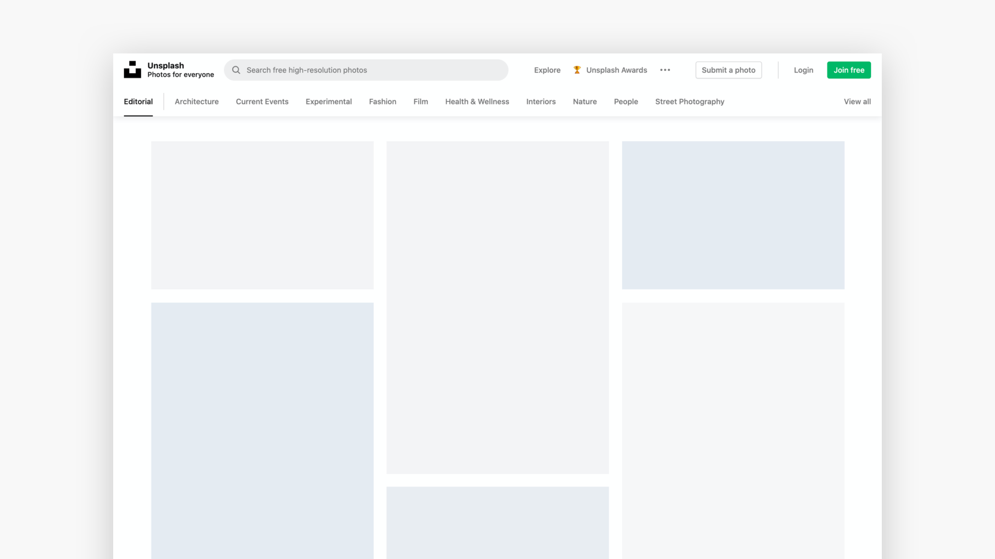Image resolution: width=995 pixels, height=559 pixels.
Task: Open the Street Photography category
Action: click(689, 101)
